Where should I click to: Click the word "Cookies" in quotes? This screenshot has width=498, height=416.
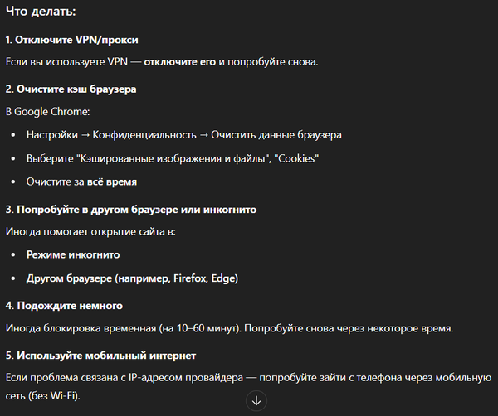click(x=298, y=158)
